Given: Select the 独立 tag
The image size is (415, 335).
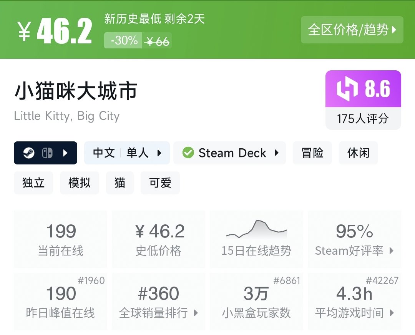Looking at the screenshot, I should [x=33, y=183].
